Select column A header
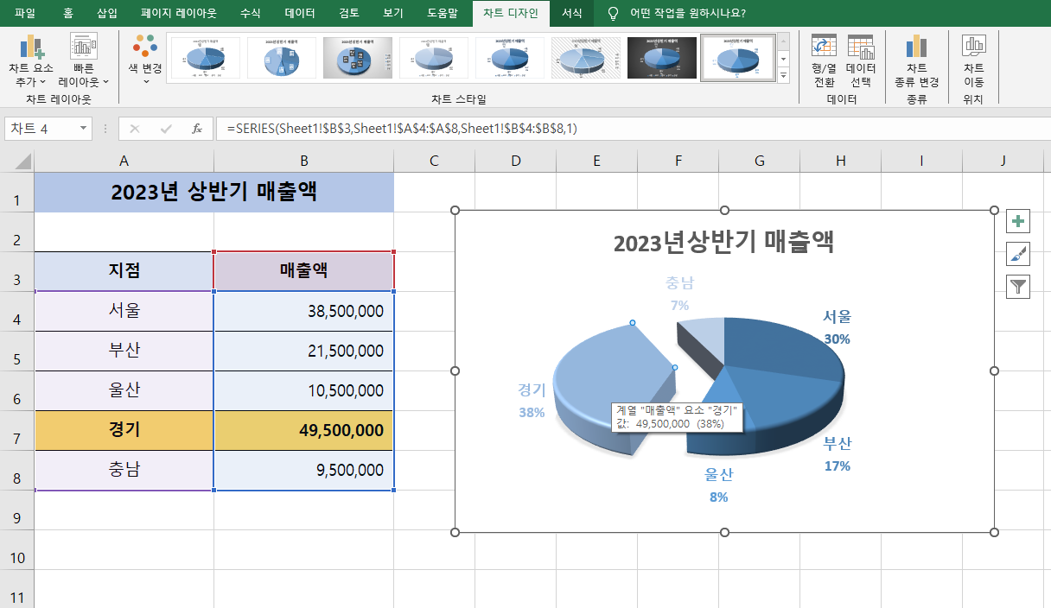Screen dimensions: 1051x608 coord(124,161)
